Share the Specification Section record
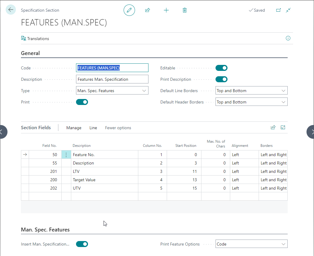314x256 pixels. point(148,10)
